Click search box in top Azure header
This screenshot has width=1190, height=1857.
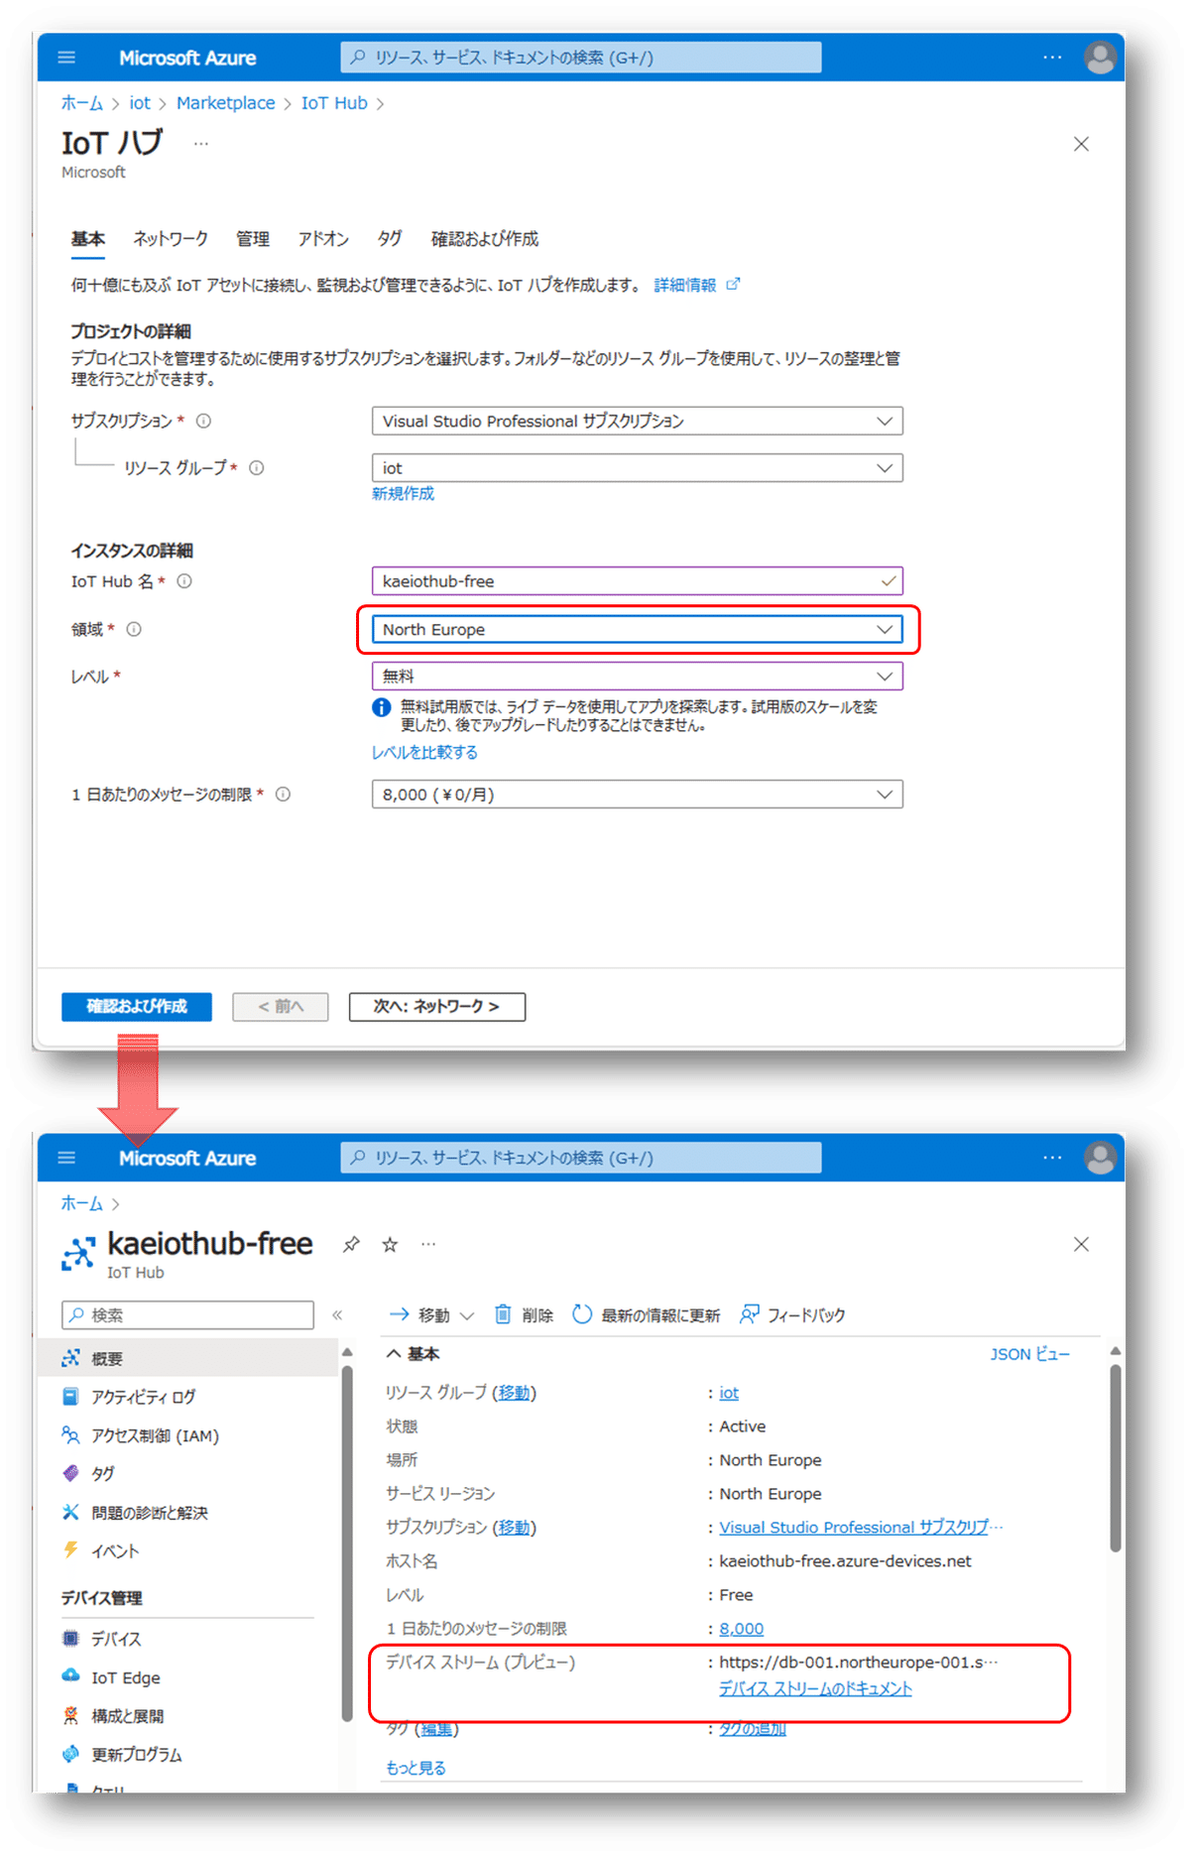tap(581, 58)
